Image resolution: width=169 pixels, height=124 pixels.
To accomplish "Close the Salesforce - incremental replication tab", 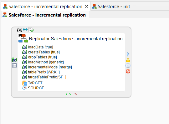I will tap(87, 7).
